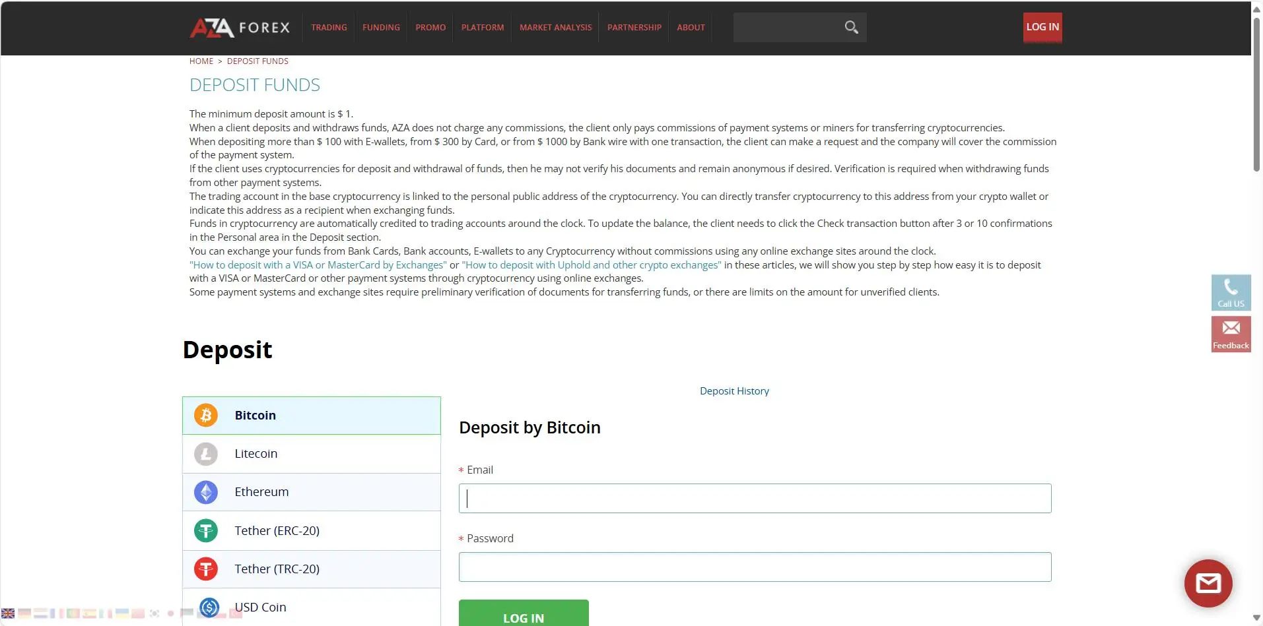Image resolution: width=1263 pixels, height=626 pixels.
Task: Choose the Tether (TRC-20) deposit method
Action: click(x=312, y=569)
